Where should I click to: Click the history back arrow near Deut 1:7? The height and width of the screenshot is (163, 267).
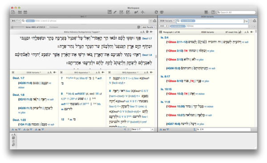coord(125,129)
